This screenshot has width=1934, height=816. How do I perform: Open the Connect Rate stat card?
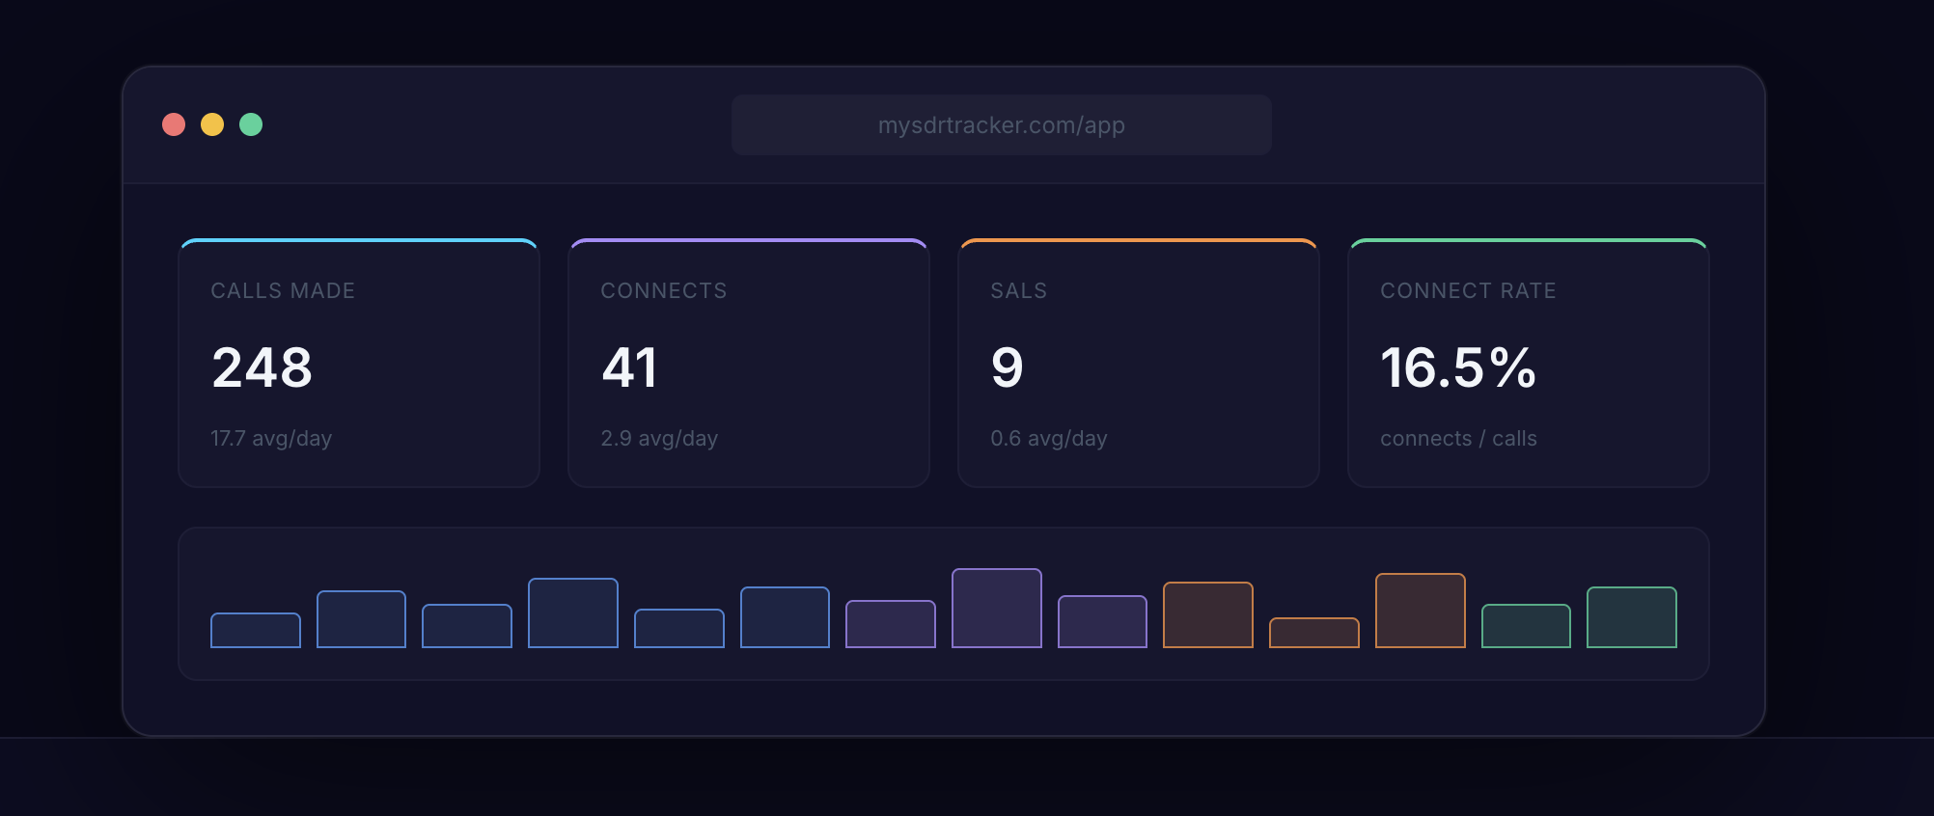click(1529, 363)
